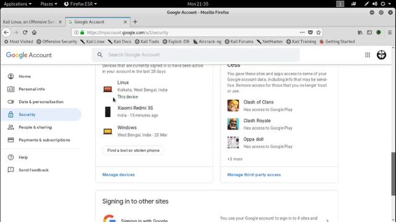This screenshot has width=396, height=222.
Task: Reload the current page
Action: click(x=25, y=33)
